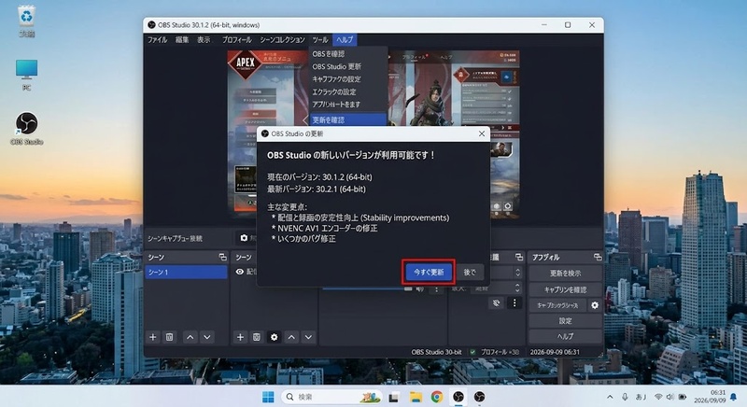Open source properties gear in sources panel

274,337
